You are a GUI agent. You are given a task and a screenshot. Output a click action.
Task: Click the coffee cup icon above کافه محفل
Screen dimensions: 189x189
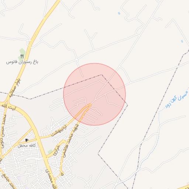[27, 140]
